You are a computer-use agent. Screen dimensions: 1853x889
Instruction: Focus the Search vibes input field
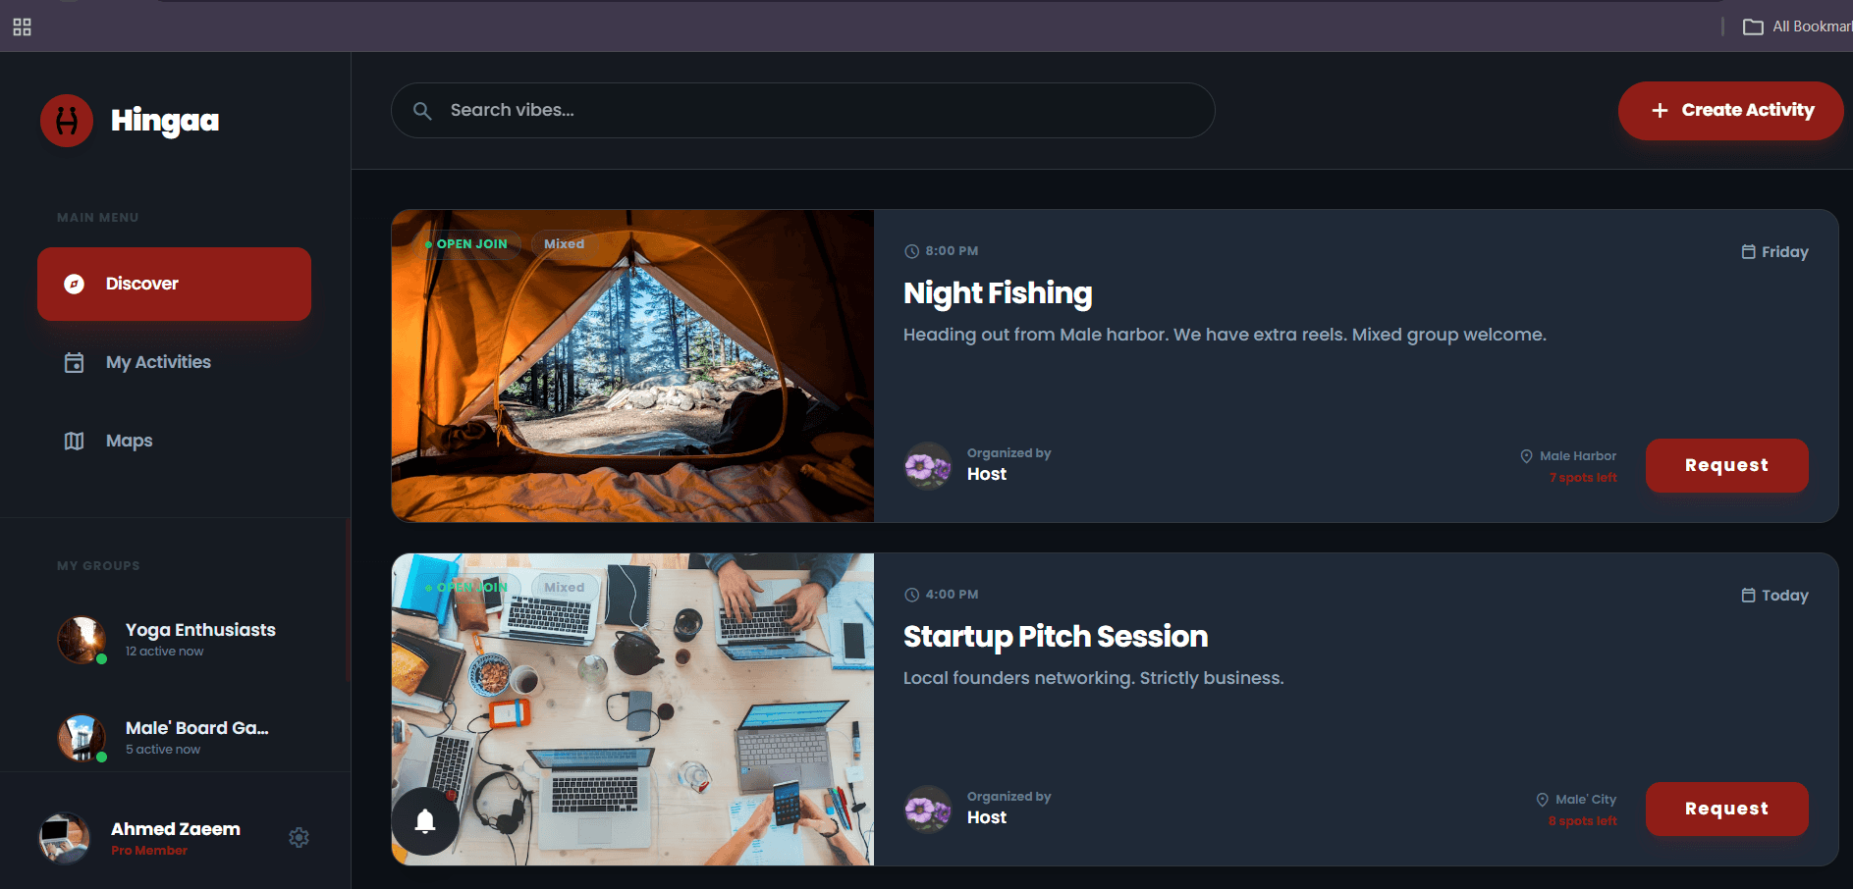(x=802, y=111)
